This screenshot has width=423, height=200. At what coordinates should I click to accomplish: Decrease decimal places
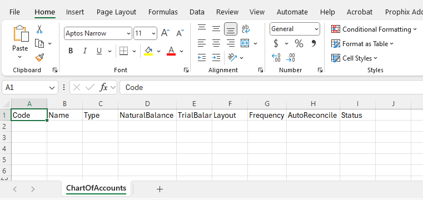pyautogui.click(x=291, y=57)
